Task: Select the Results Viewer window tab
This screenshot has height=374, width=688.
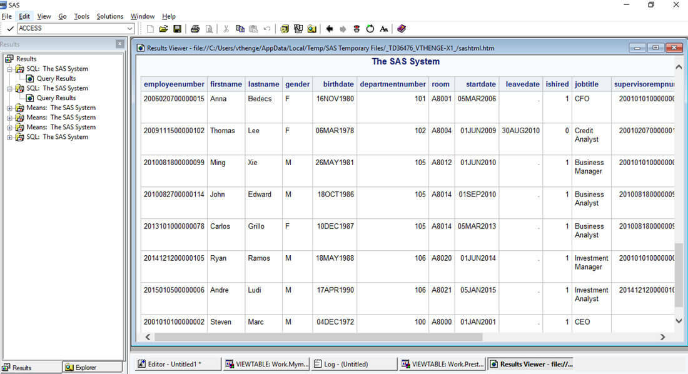Action: [x=531, y=364]
